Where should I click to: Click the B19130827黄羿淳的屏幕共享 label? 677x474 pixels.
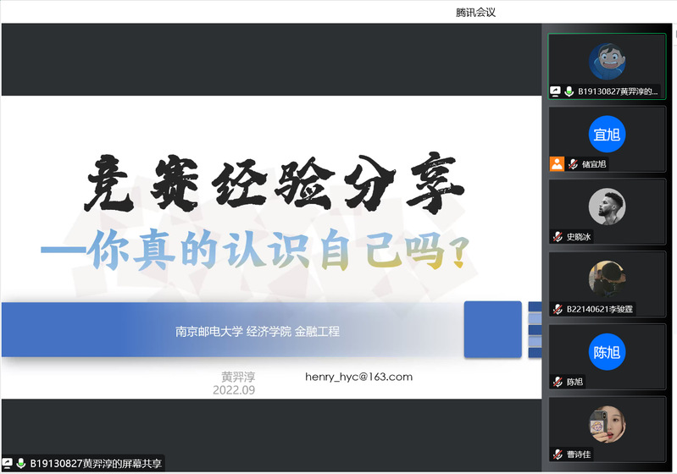tap(95, 464)
